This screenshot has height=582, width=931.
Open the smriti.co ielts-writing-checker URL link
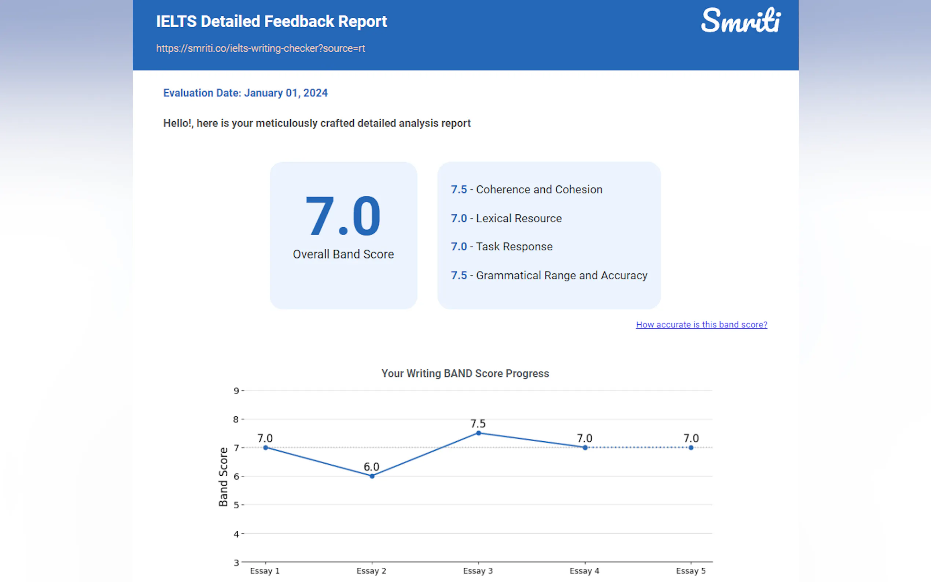pos(260,48)
